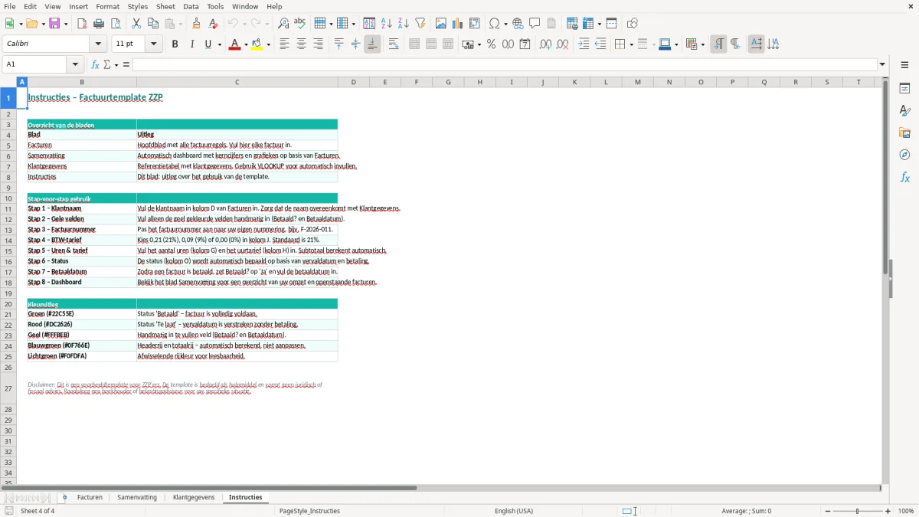Open sidebar Gallery panel icon

coord(904,133)
